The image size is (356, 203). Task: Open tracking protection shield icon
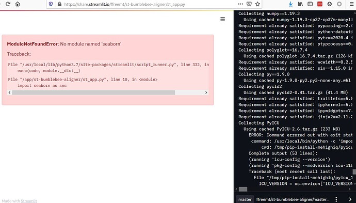click(51, 4)
